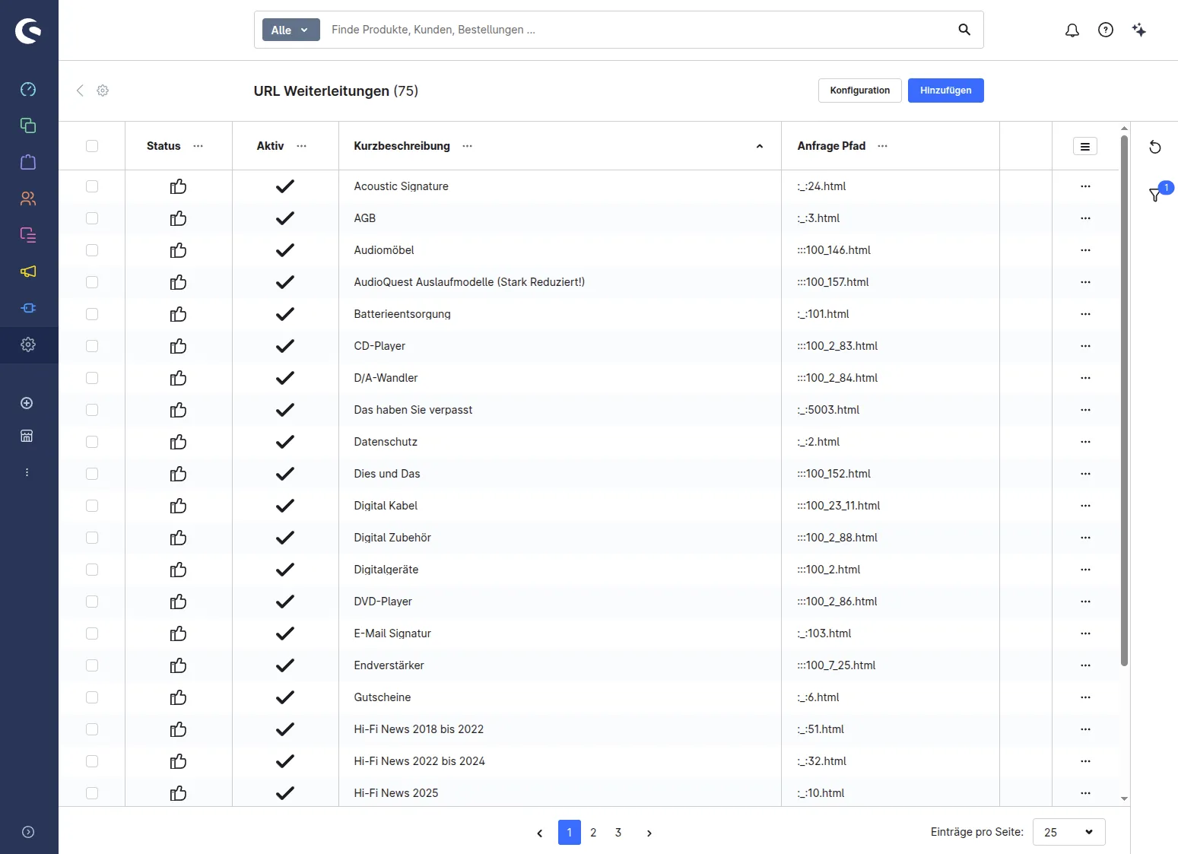Select the Audiomöbel row checkbox
This screenshot has width=1178, height=854.
tap(92, 250)
